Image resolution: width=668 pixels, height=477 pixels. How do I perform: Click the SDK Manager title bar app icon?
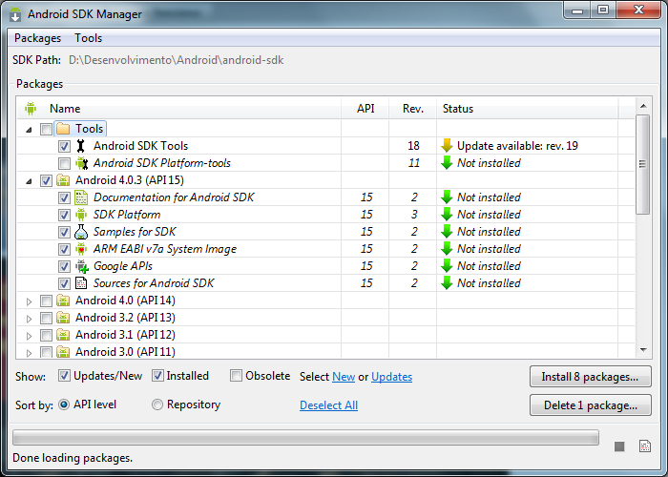(15, 14)
